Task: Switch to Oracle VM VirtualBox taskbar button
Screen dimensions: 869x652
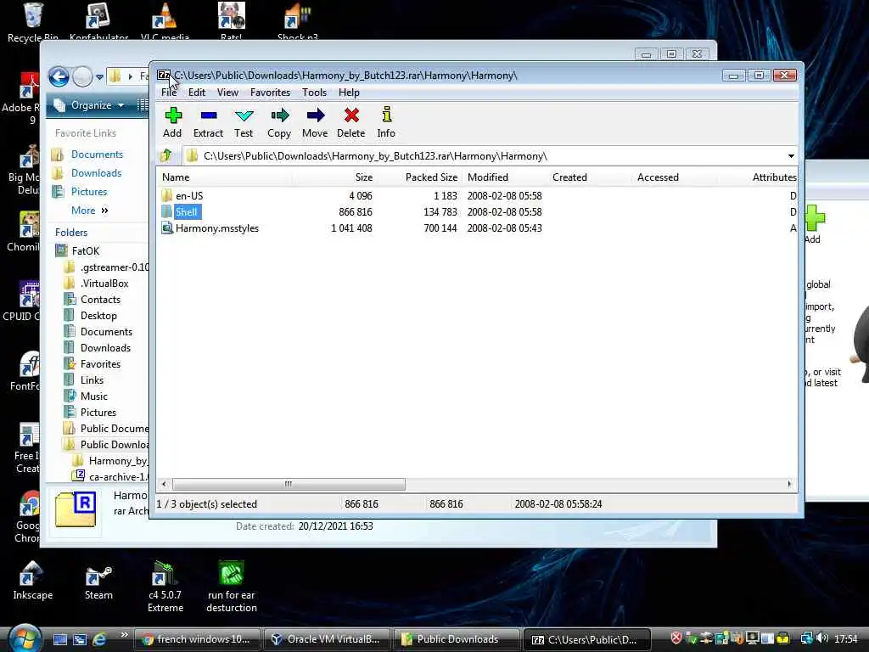Action: pyautogui.click(x=326, y=639)
